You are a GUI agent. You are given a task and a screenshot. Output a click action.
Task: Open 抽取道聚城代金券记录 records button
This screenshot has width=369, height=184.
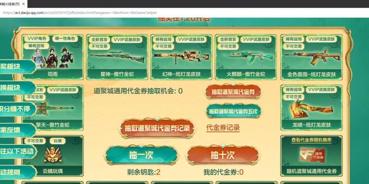coord(157,128)
